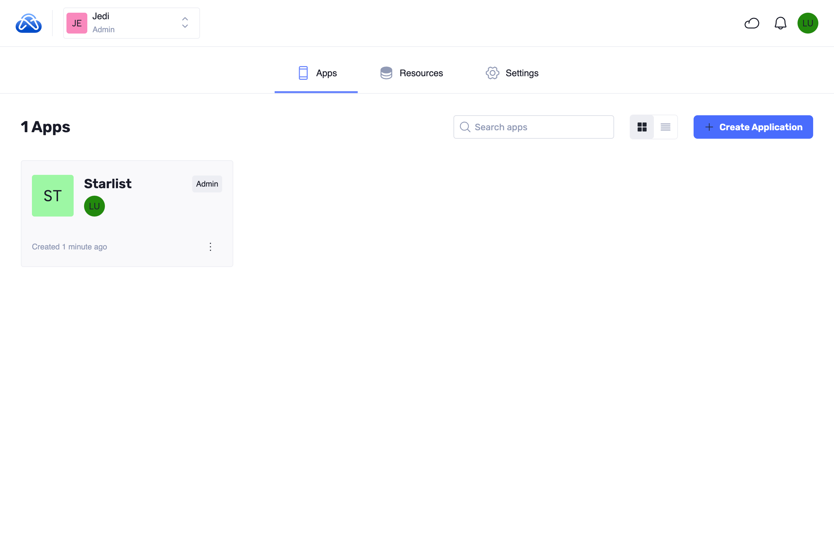Open Starlist three-dot options menu
This screenshot has height=534, width=834.
pos(210,246)
